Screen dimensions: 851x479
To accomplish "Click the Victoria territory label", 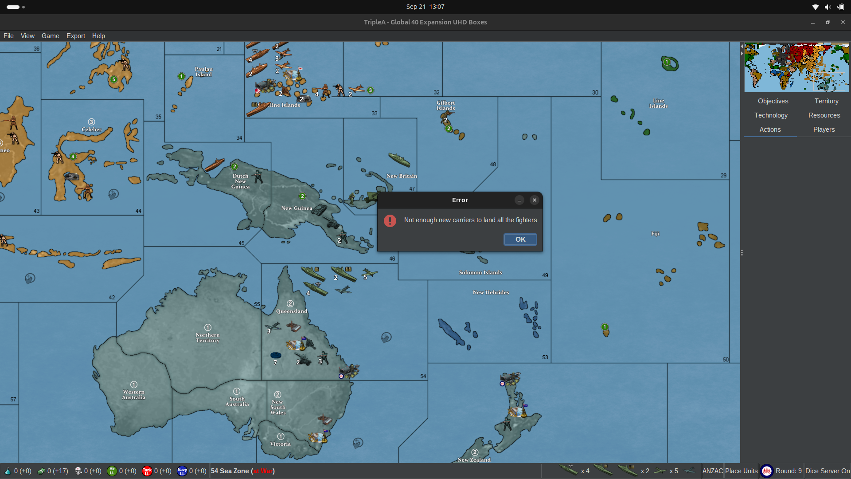I will coord(280,444).
